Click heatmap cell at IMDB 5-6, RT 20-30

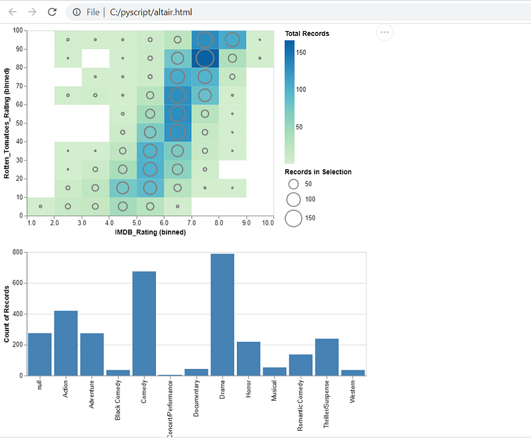(150, 169)
